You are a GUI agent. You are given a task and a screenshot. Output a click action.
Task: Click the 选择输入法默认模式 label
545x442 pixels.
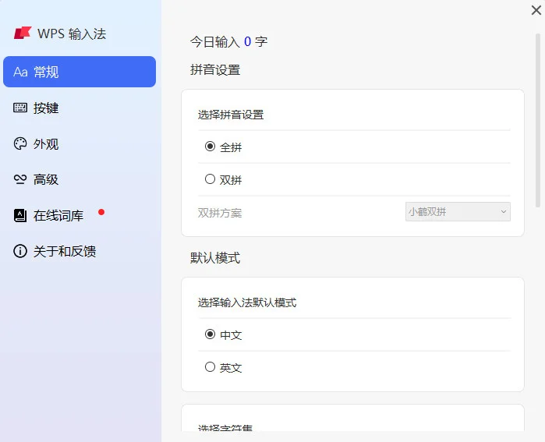pyautogui.click(x=247, y=302)
